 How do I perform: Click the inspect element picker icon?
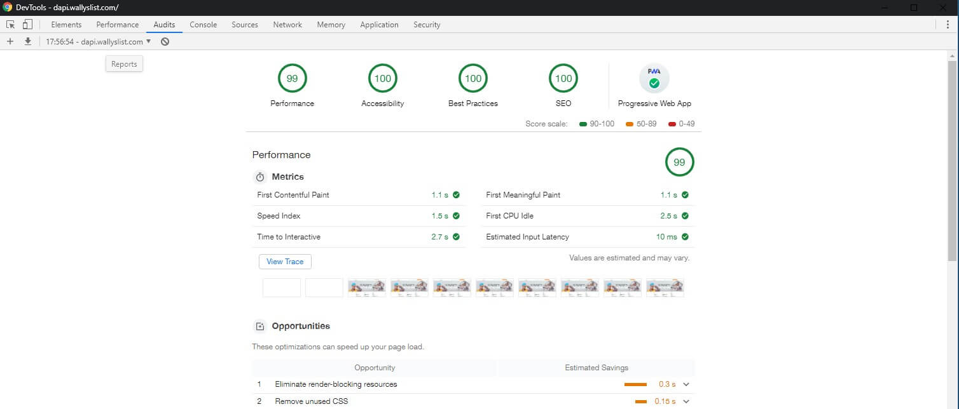11,25
